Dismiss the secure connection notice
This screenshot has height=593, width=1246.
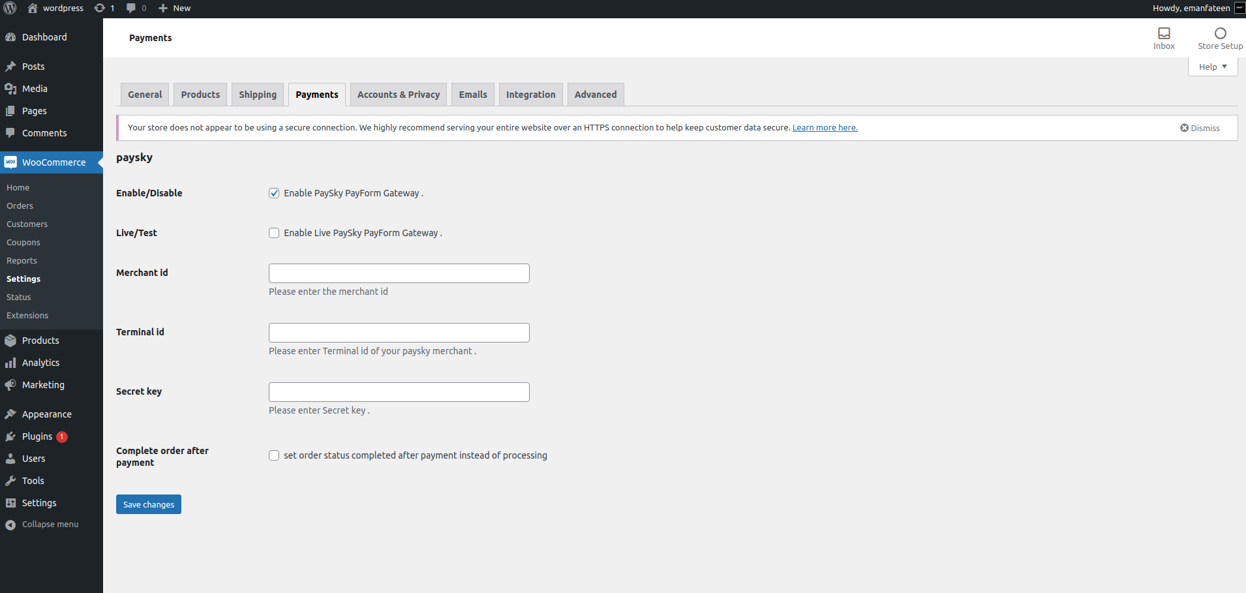(1200, 128)
